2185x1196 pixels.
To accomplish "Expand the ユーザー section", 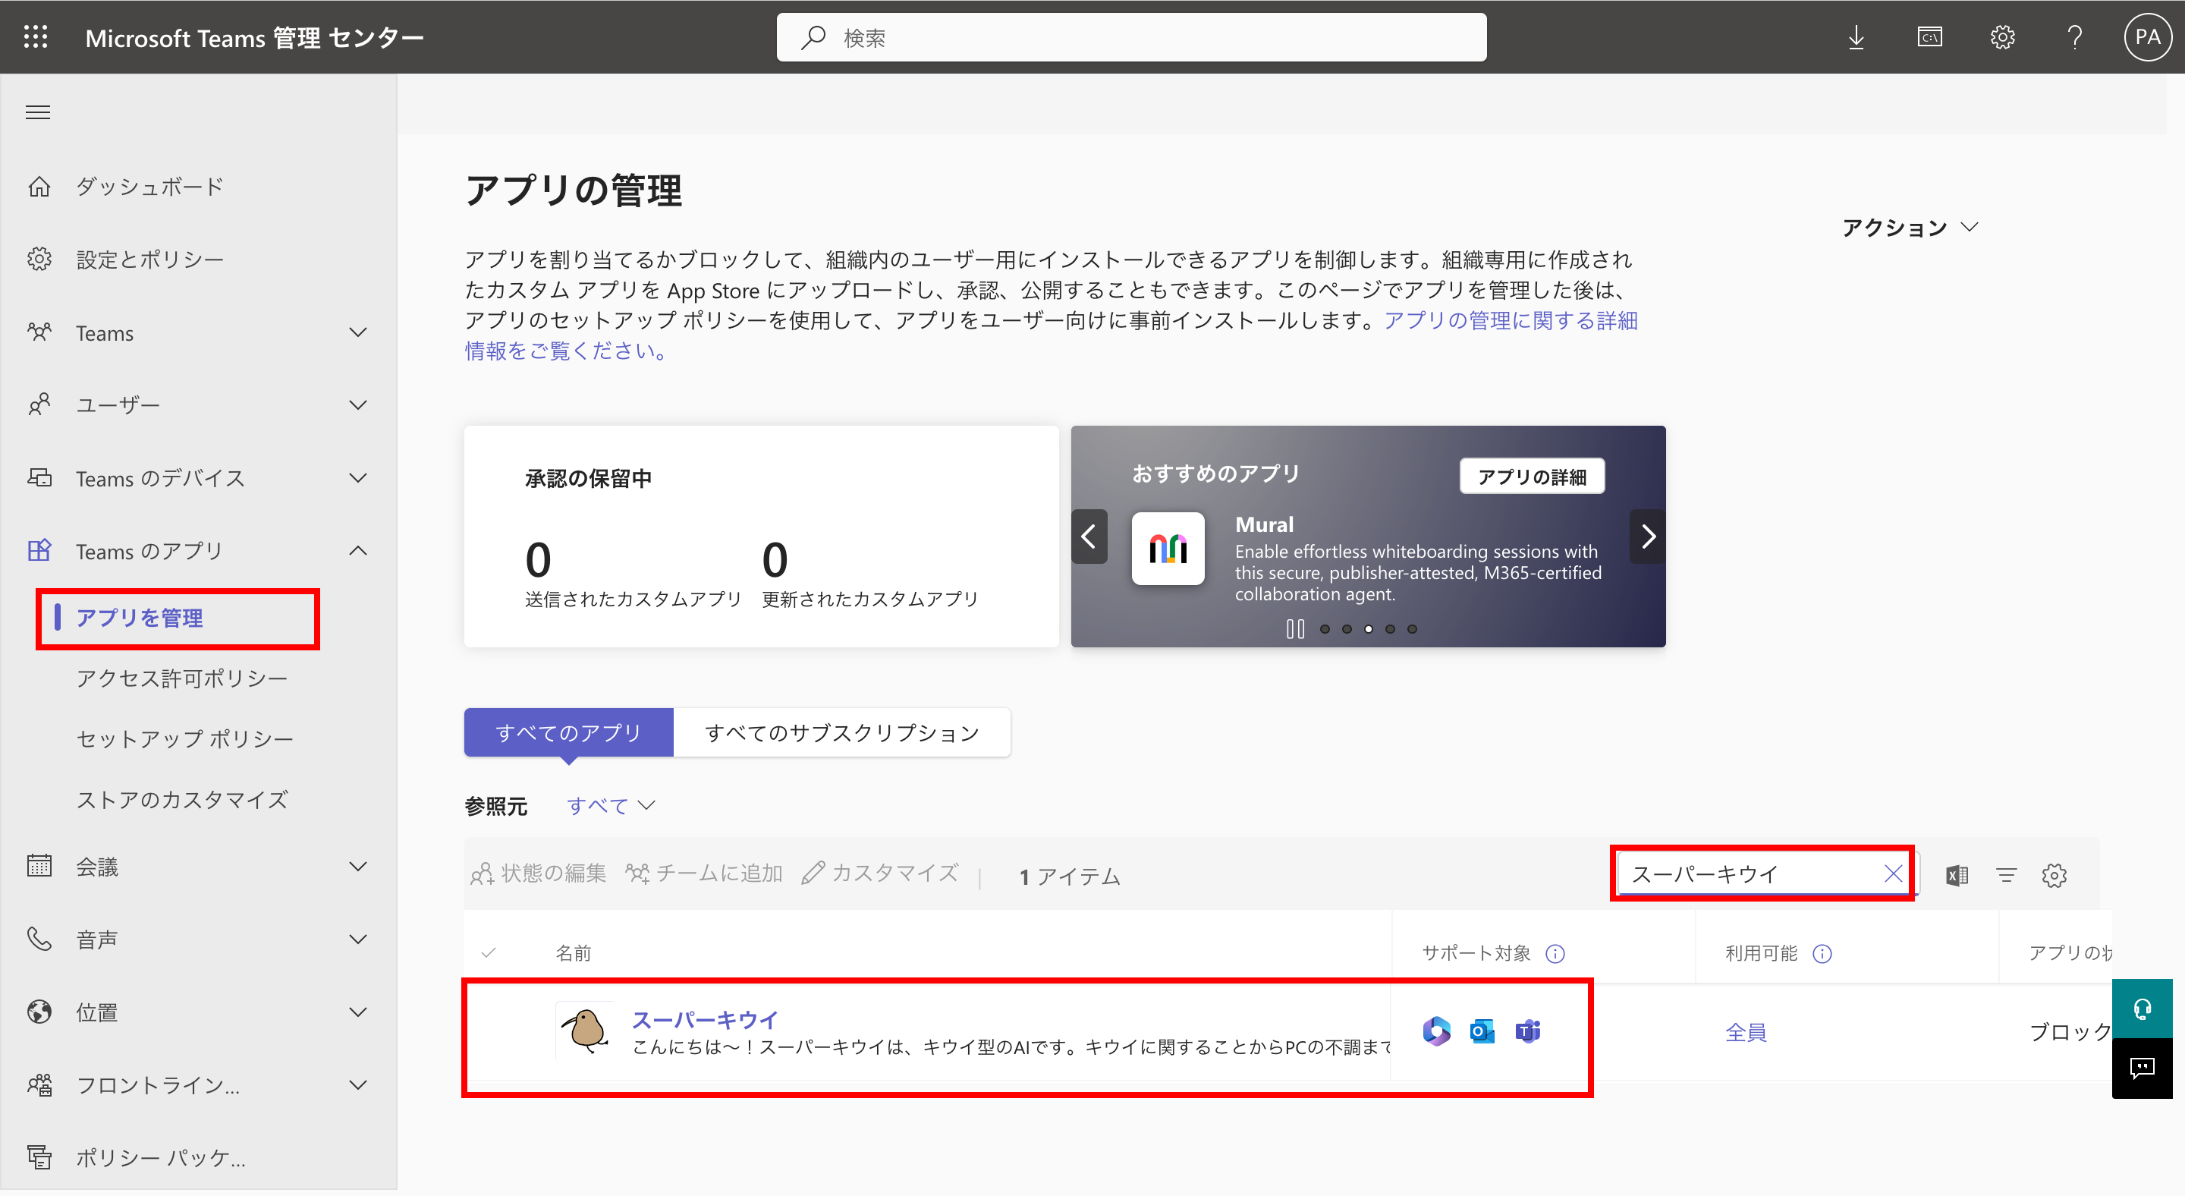I will 359,404.
